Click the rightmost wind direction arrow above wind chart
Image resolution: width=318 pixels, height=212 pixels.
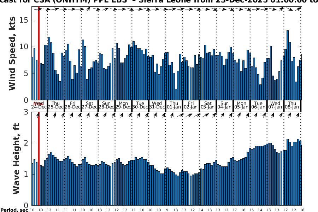[299, 9]
